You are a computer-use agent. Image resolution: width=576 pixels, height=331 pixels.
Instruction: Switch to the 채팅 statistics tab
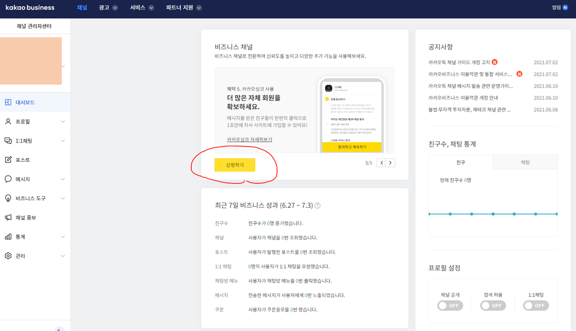(525, 162)
